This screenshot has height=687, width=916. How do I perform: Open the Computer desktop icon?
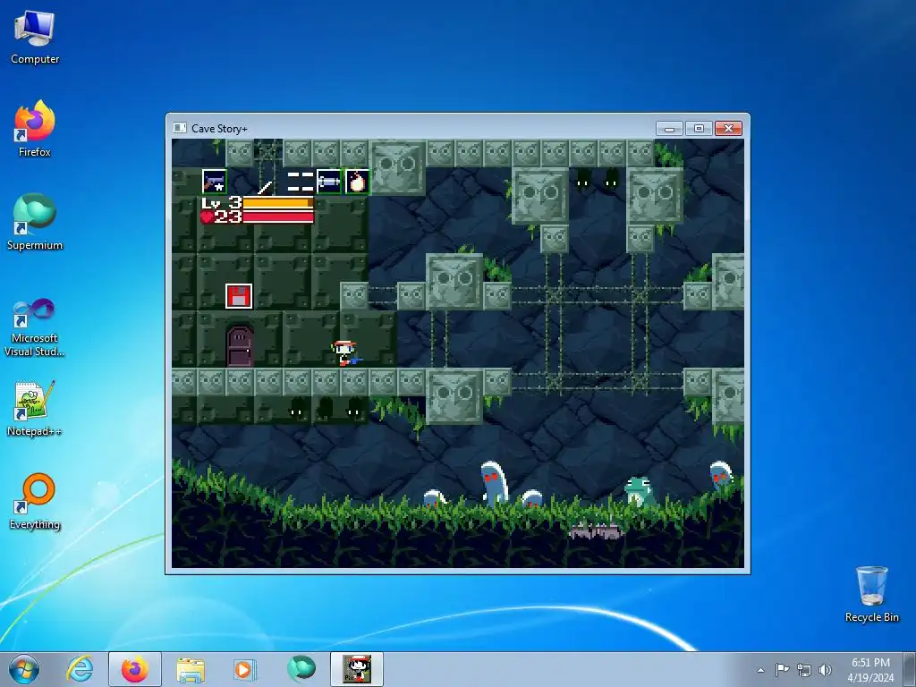pos(35,38)
